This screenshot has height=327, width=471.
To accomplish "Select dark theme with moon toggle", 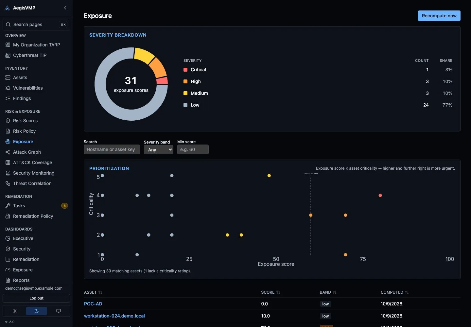I will pyautogui.click(x=37, y=311).
